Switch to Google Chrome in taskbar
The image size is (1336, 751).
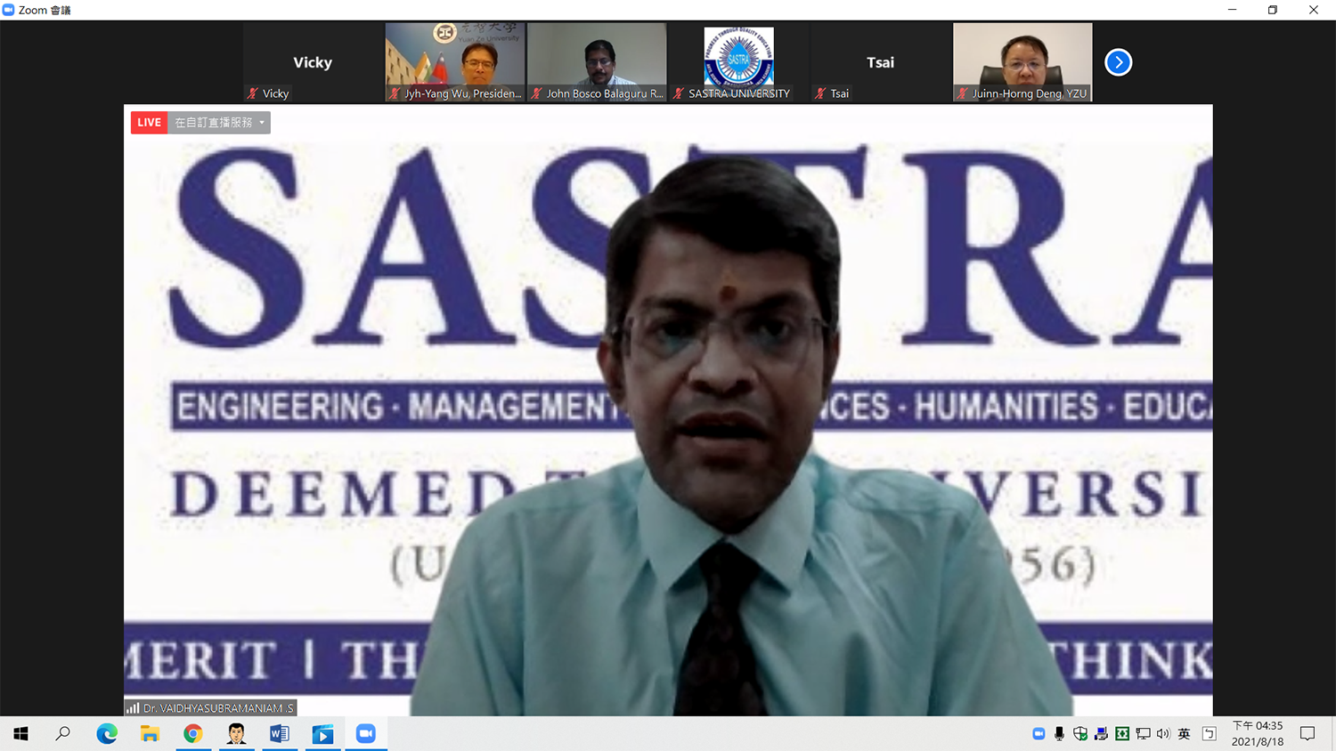(x=193, y=734)
